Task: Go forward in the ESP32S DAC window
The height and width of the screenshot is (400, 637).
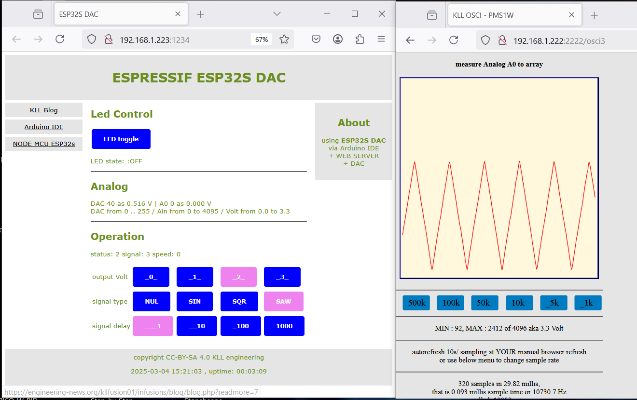Action: pyautogui.click(x=38, y=40)
